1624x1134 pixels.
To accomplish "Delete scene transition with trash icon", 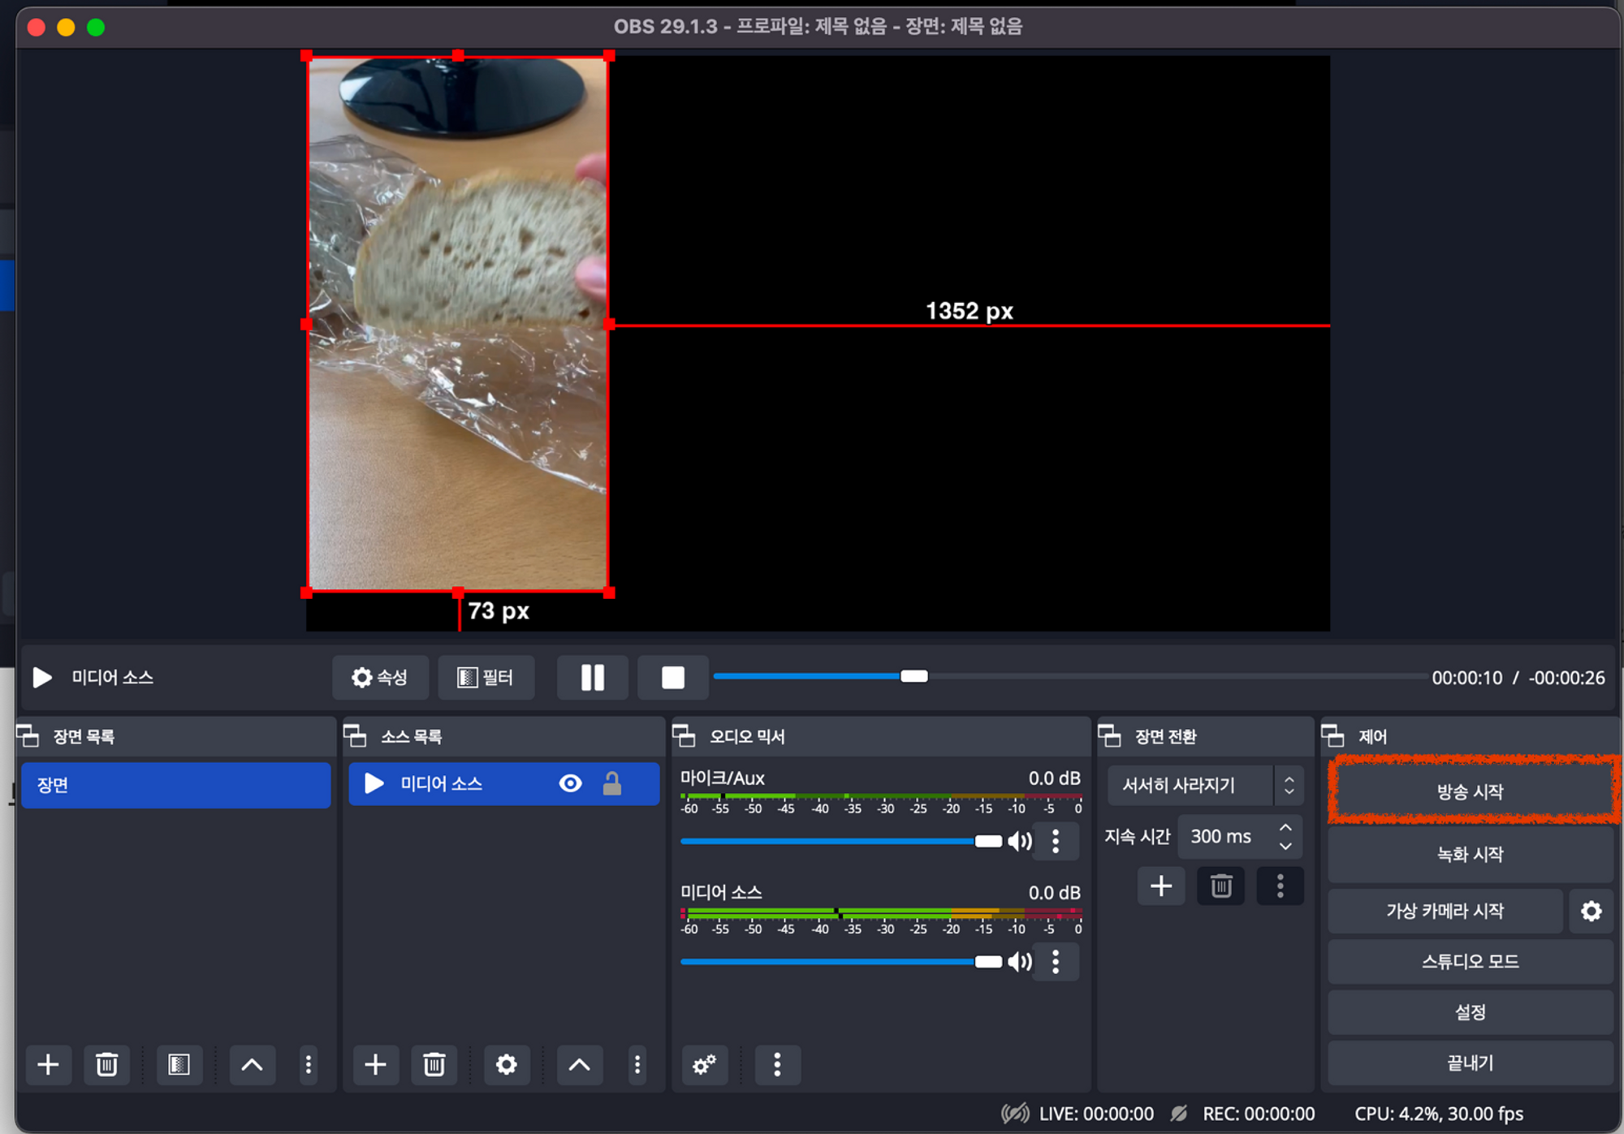I will 1220,886.
